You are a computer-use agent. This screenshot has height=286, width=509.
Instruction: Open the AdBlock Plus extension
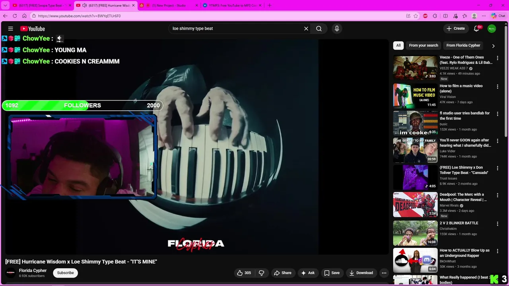coord(425,16)
